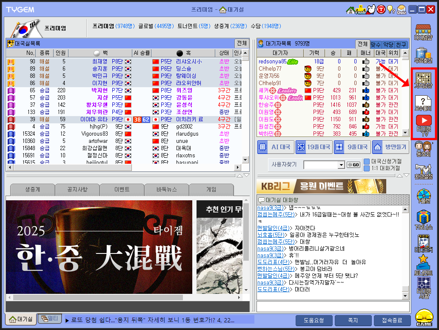The width and height of the screenshot is (439, 330).
Task: Click the GO search button
Action: pyautogui.click(x=353, y=165)
